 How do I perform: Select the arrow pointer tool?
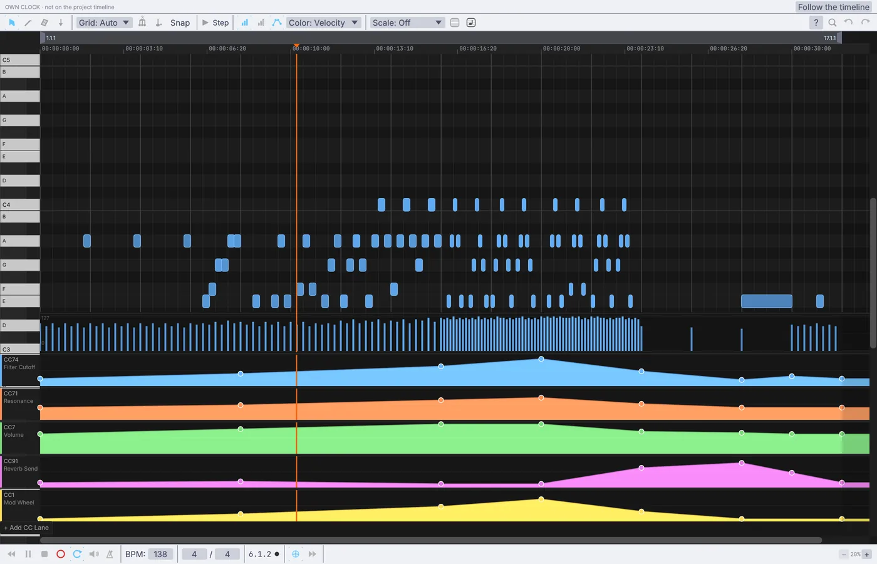tap(11, 23)
